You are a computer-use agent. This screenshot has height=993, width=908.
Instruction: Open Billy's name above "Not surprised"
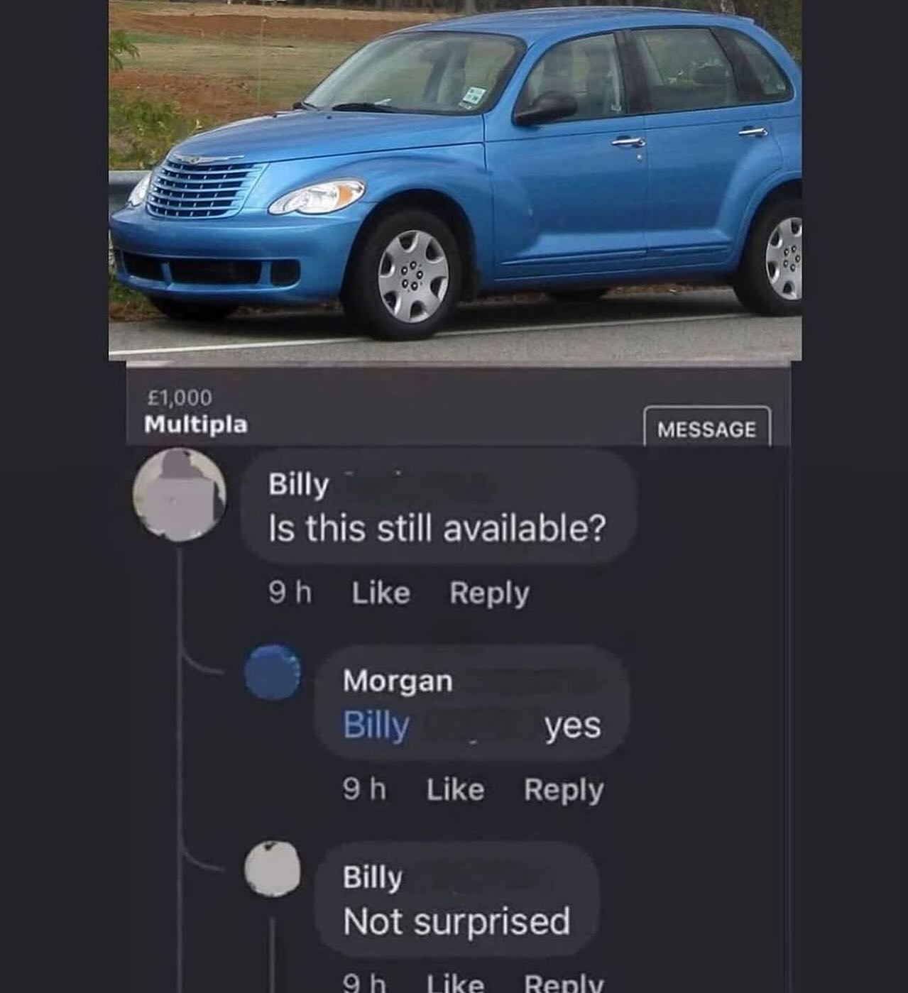373,878
